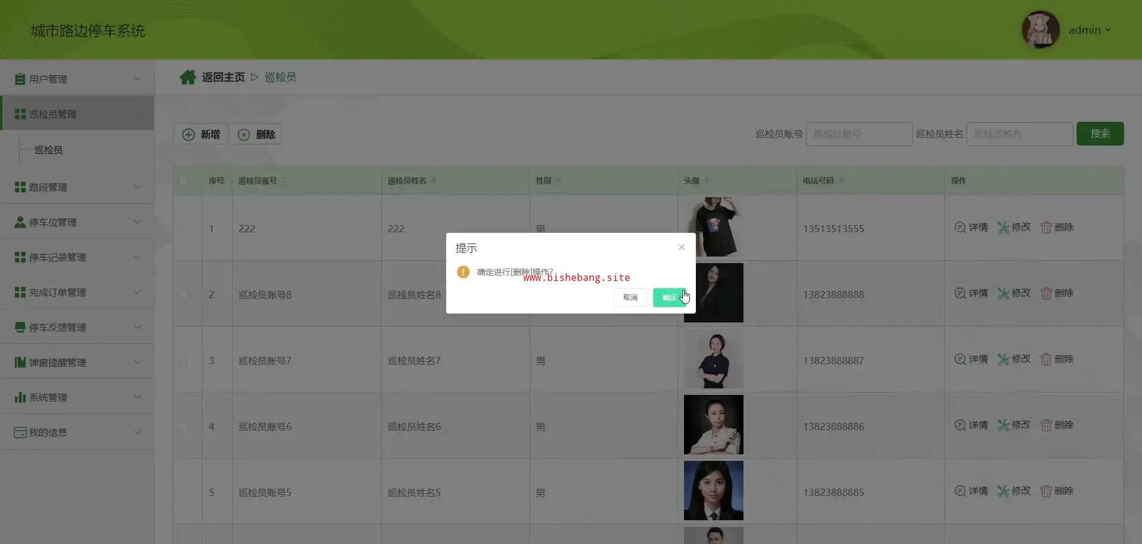Click the home icon in the breadcrumb
Image resolution: width=1142 pixels, height=544 pixels.
(x=188, y=77)
